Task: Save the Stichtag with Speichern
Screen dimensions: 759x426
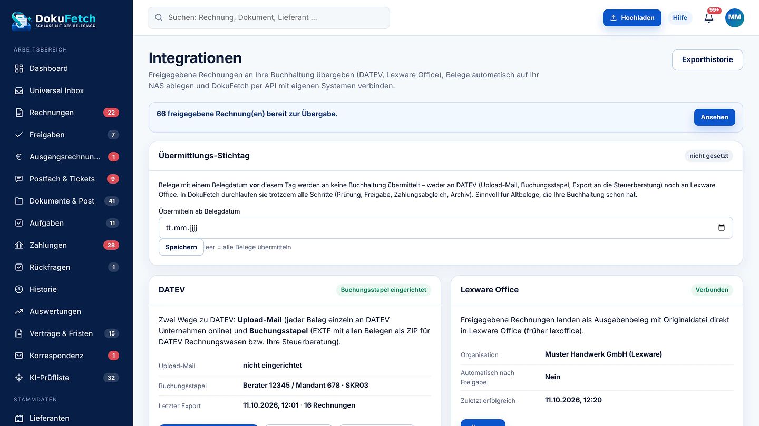Action: 181,247
